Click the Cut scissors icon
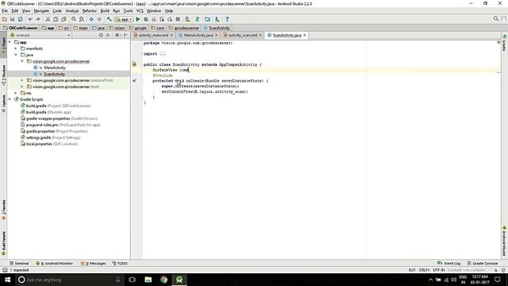The width and height of the screenshot is (508, 286). (x=48, y=19)
